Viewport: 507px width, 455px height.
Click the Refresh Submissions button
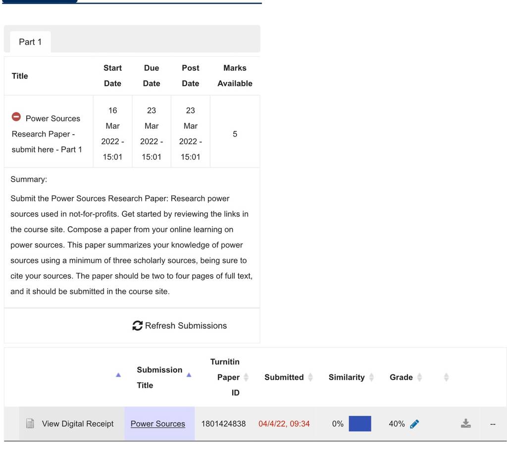click(x=179, y=326)
